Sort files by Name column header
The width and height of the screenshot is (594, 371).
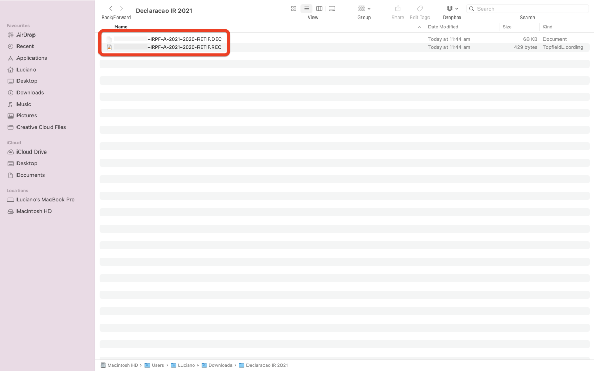point(121,27)
